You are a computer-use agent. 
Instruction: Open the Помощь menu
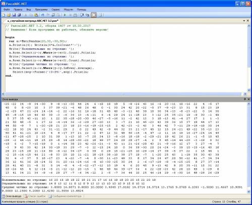click(x=82, y=10)
